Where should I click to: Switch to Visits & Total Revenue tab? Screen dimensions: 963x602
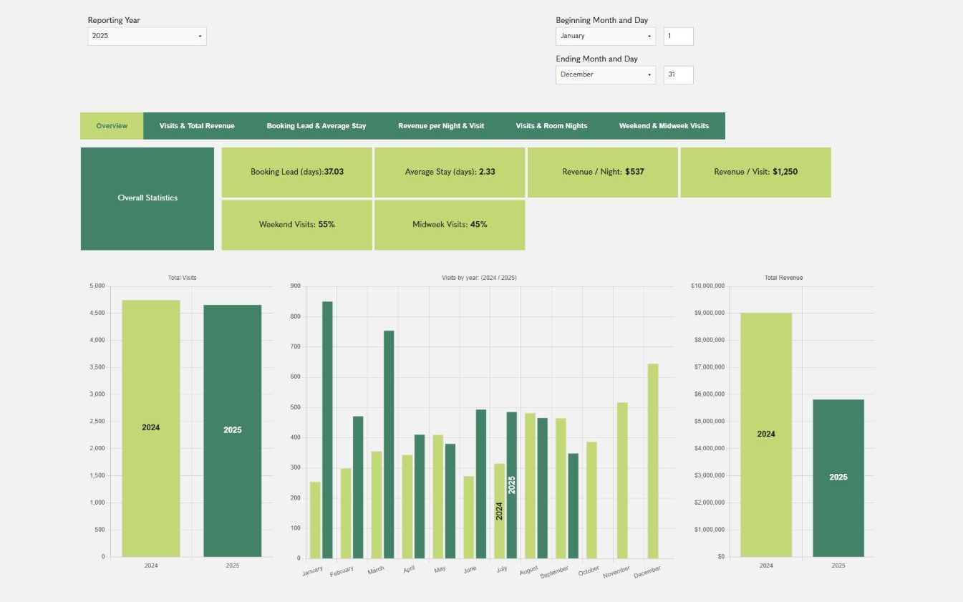click(x=197, y=126)
